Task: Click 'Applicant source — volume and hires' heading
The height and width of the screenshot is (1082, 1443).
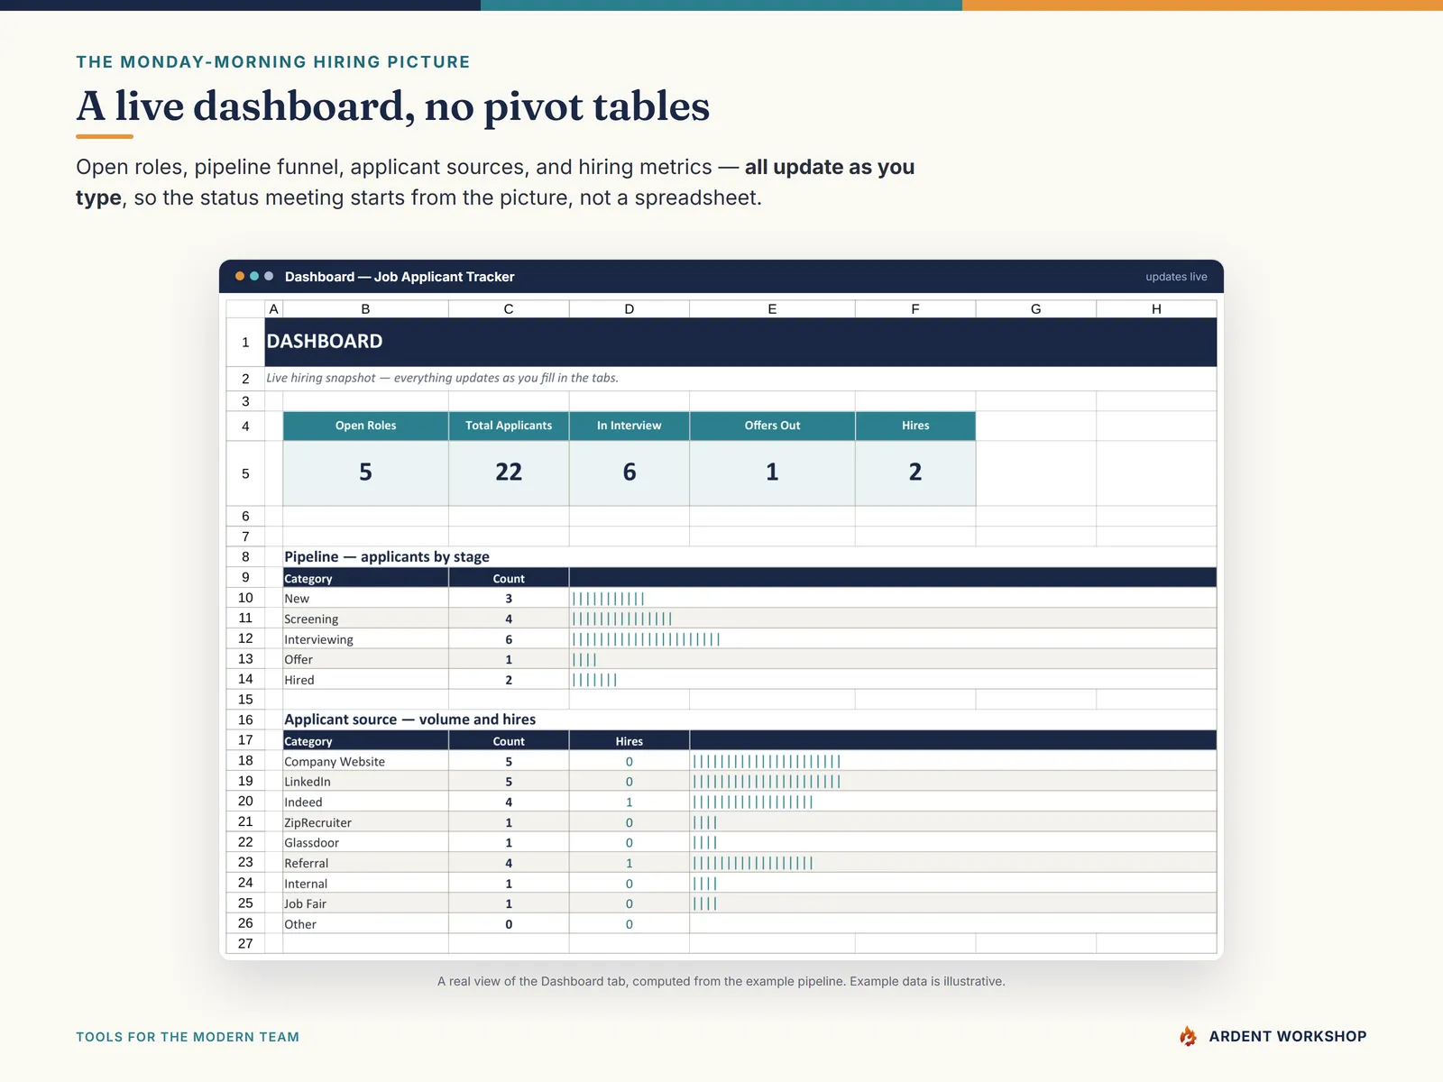Action: tap(410, 719)
